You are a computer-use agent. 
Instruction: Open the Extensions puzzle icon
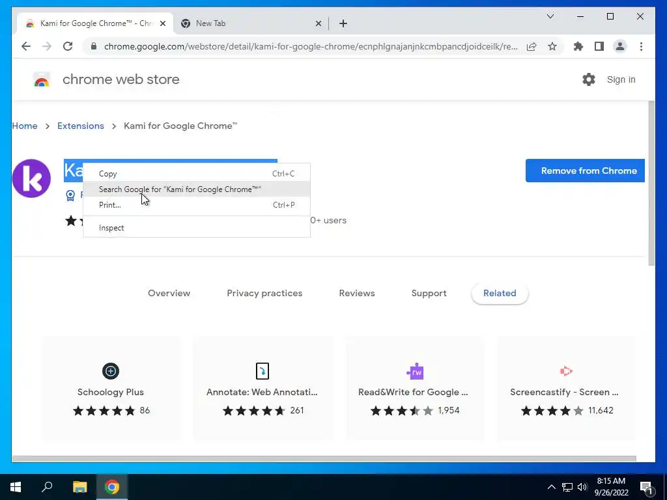tap(578, 46)
